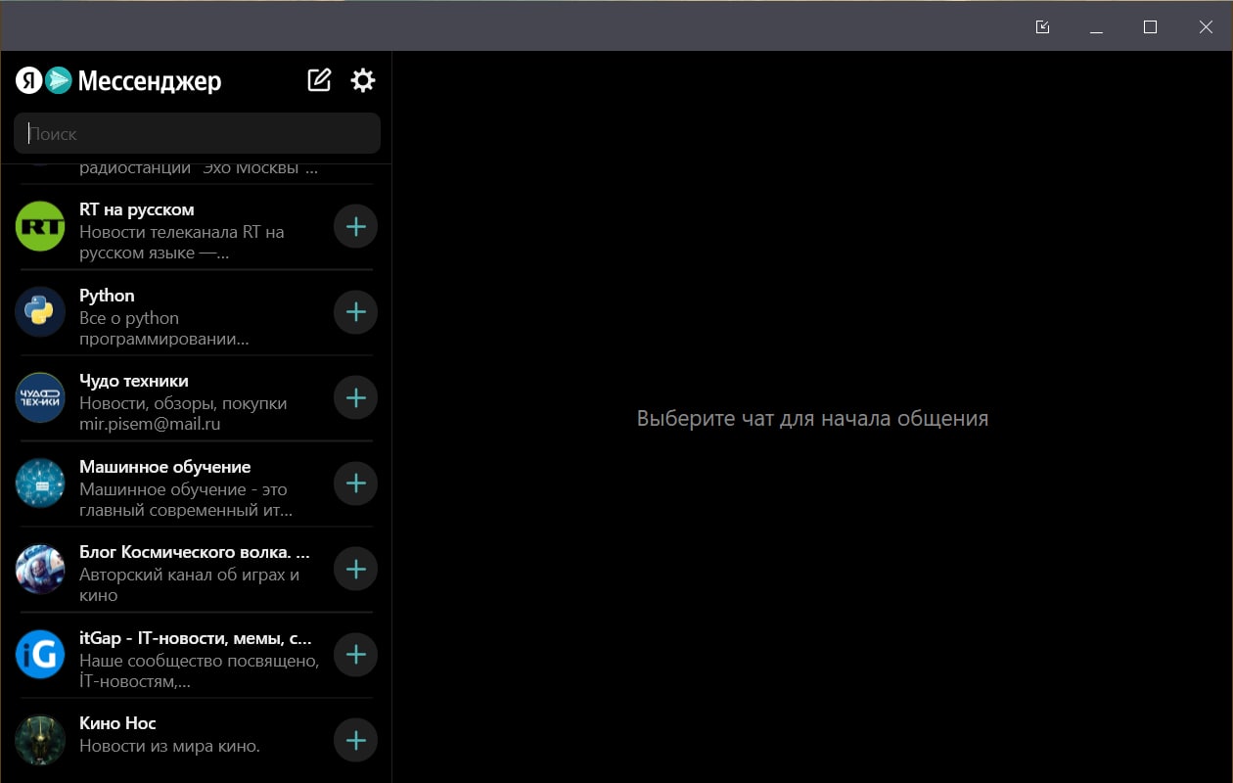Open RT channel green avatar
Viewport: 1233px width, 783px height.
(40, 227)
